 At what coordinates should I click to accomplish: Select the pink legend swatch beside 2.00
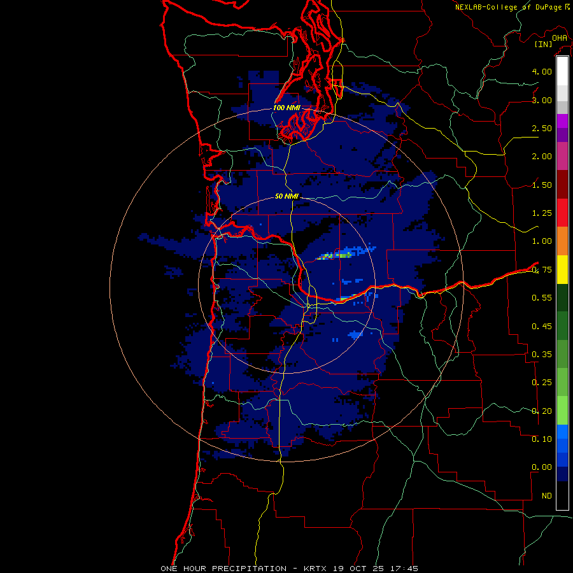point(562,156)
